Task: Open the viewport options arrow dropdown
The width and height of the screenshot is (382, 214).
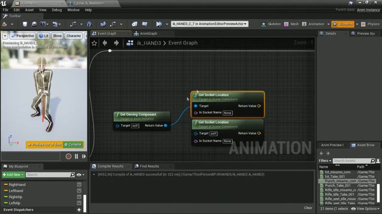Action: (x=5, y=36)
